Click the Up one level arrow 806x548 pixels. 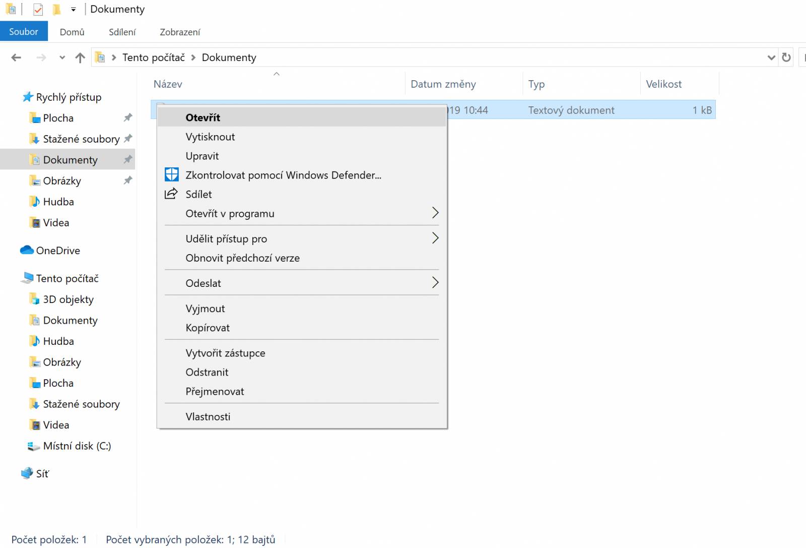80,57
